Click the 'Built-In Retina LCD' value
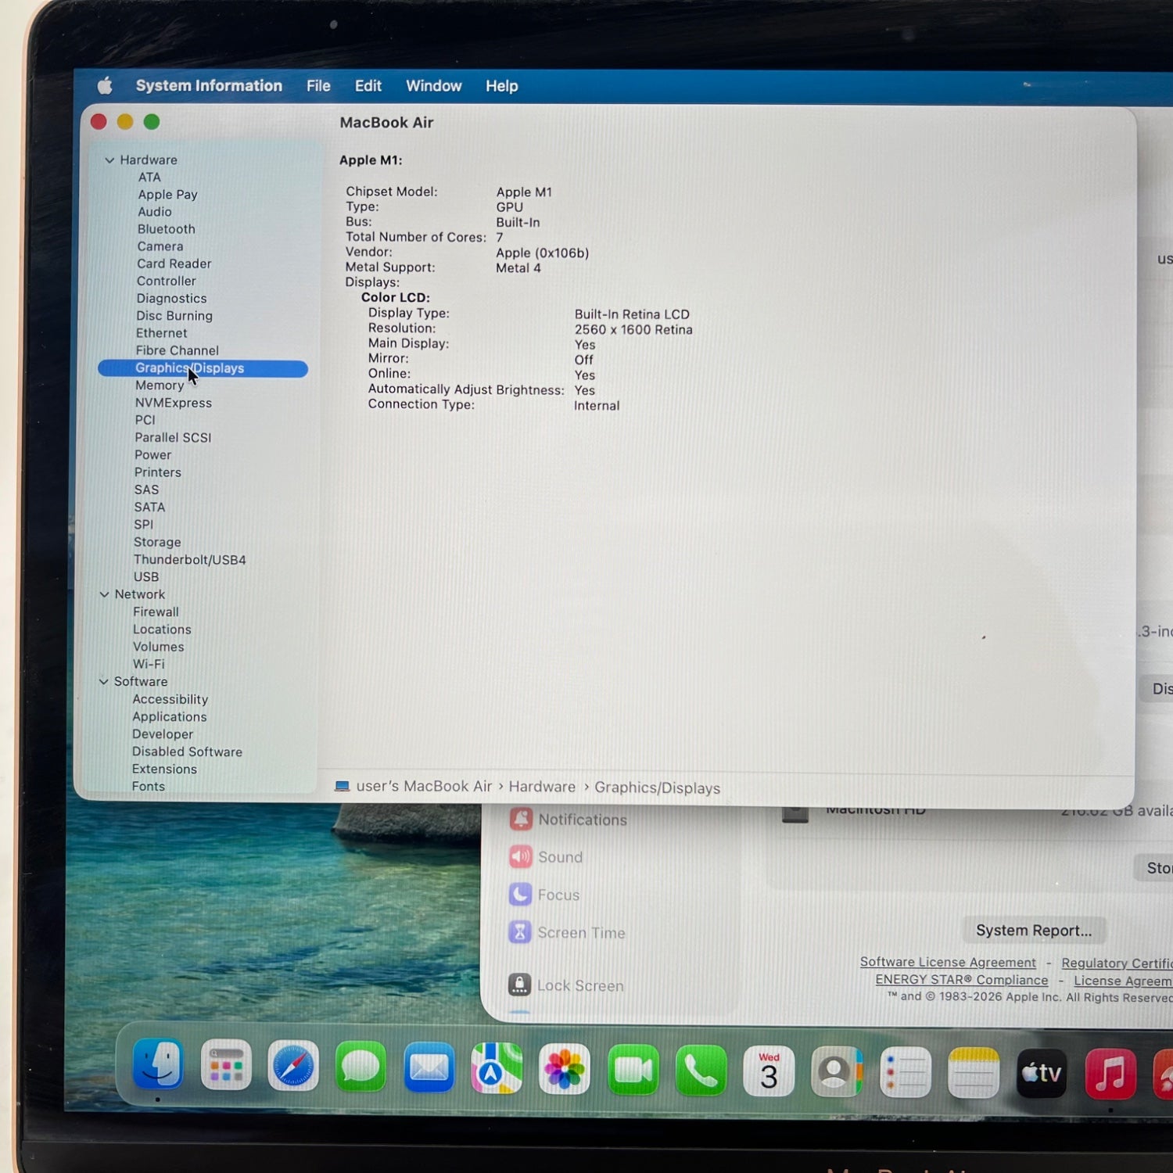This screenshot has width=1173, height=1173. click(632, 314)
